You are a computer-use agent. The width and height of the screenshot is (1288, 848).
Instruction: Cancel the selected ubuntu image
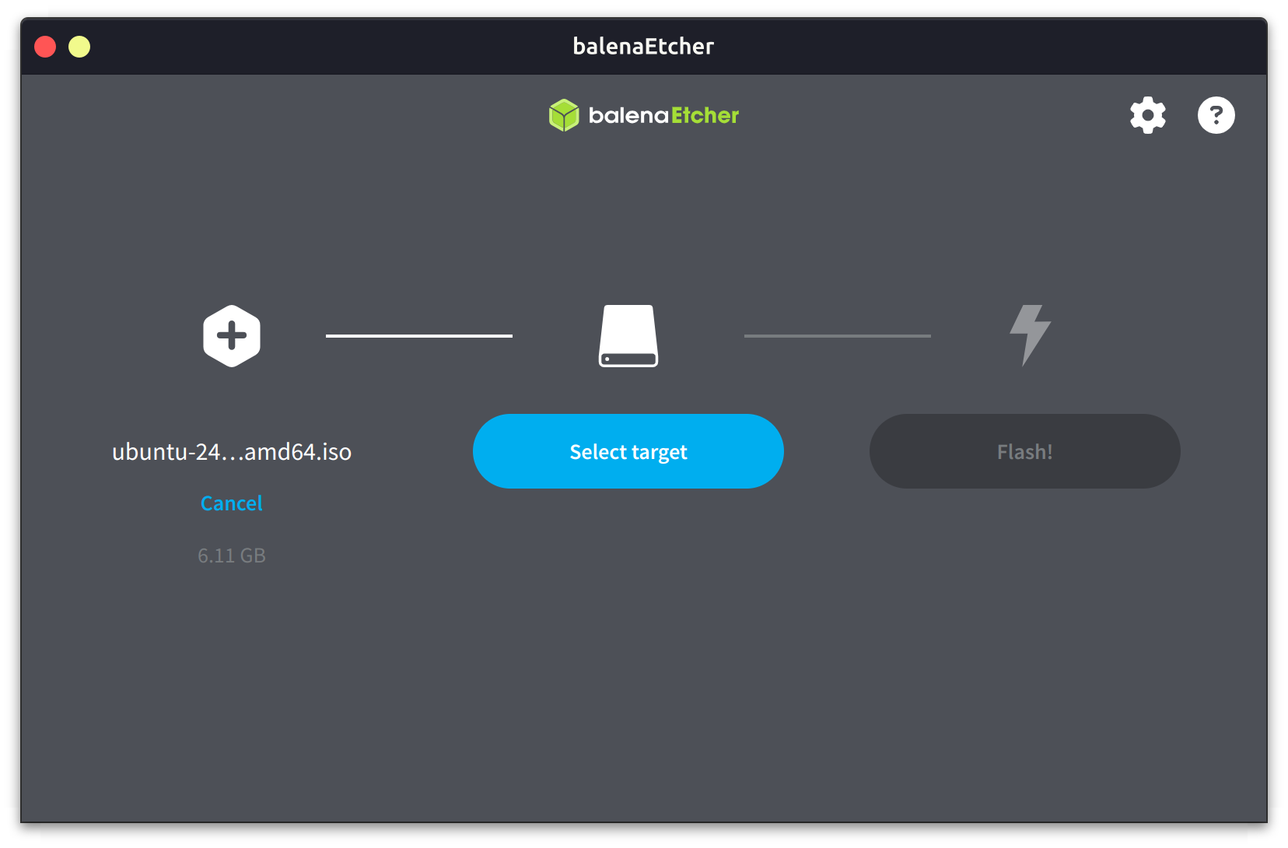[232, 503]
